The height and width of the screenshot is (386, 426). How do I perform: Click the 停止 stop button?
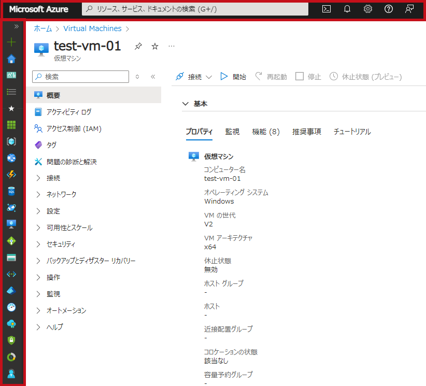[x=308, y=77]
